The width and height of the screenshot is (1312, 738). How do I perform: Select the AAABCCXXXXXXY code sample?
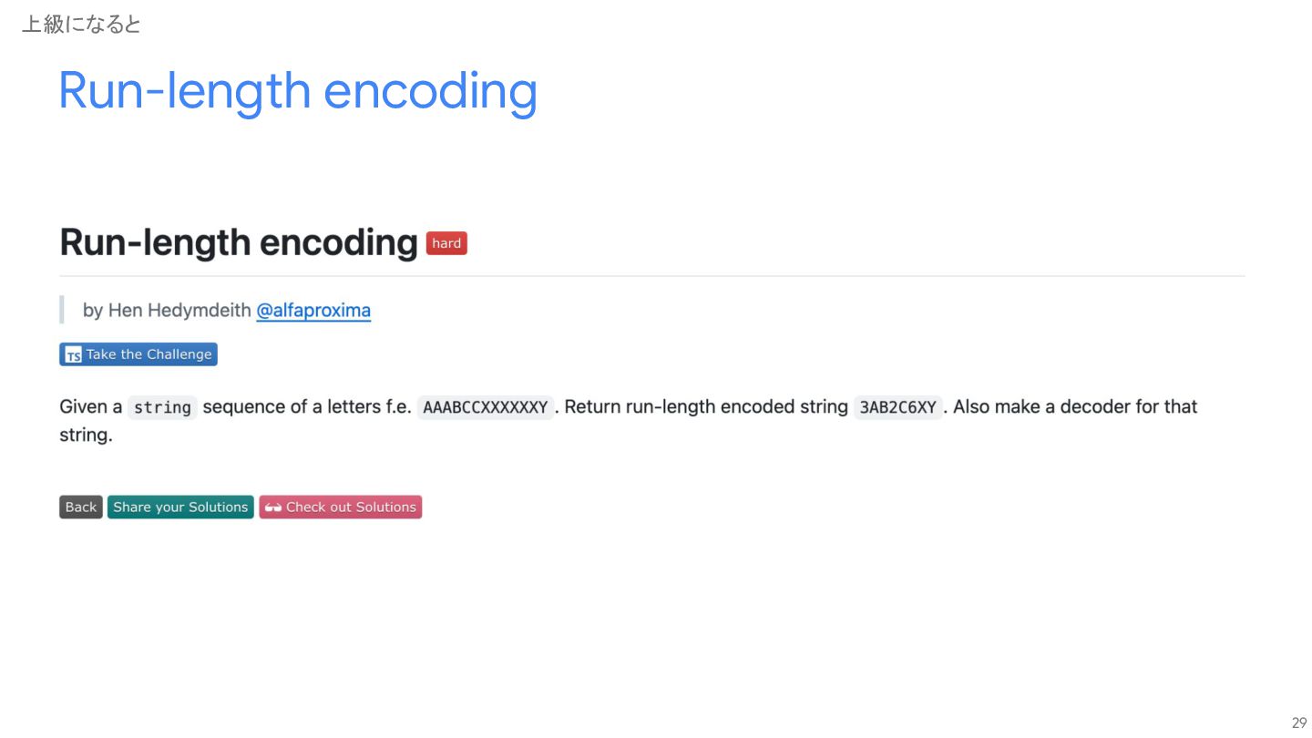(x=486, y=407)
